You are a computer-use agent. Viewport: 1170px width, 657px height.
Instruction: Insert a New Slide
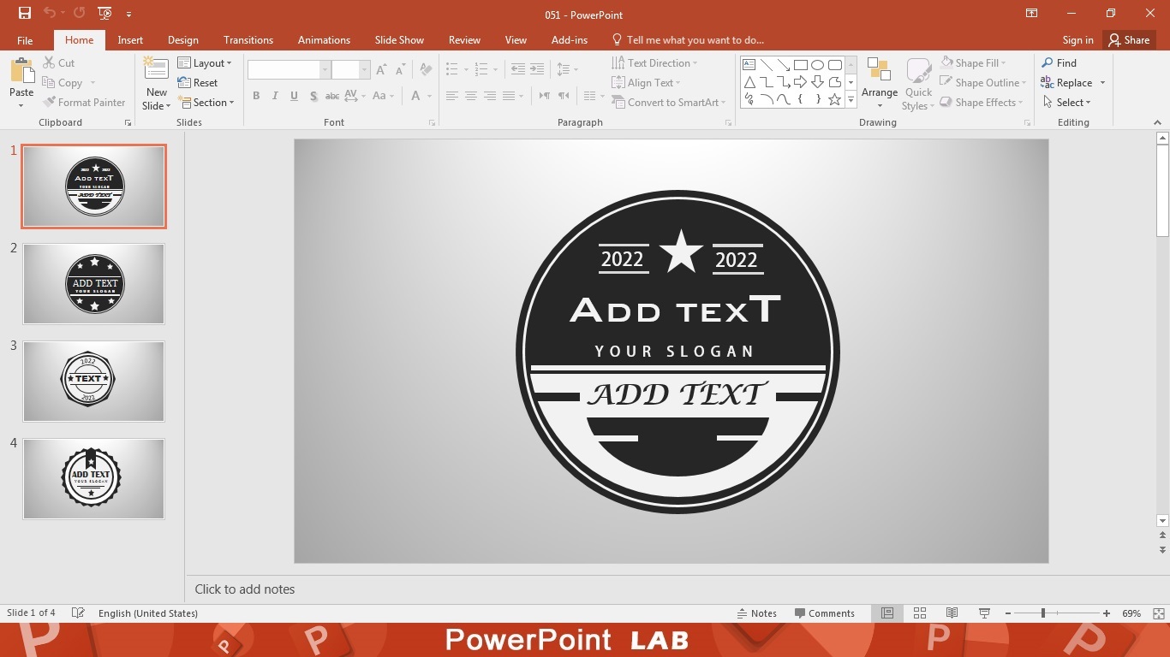click(x=156, y=70)
